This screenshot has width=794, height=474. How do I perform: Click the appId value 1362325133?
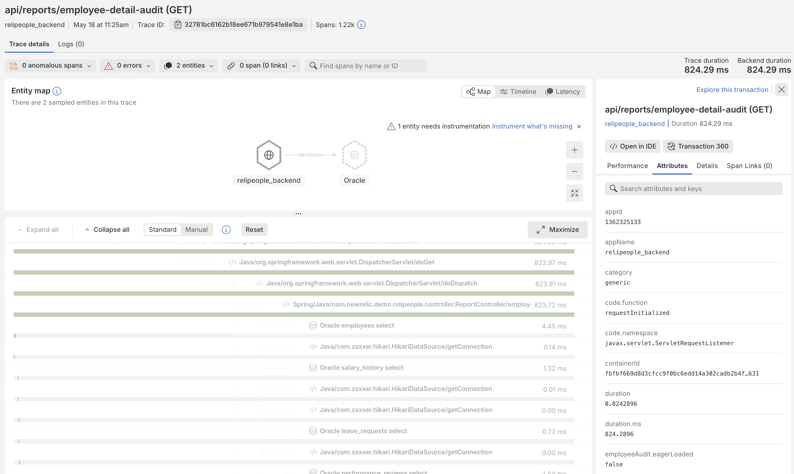coord(623,222)
